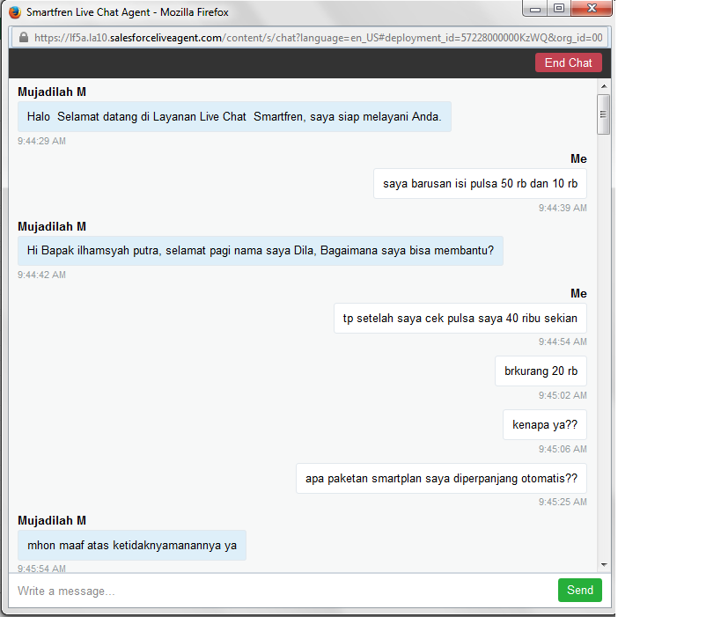This screenshot has height=617, width=721.
Task: Minimize the Firefox chat window
Action: [x=535, y=8]
